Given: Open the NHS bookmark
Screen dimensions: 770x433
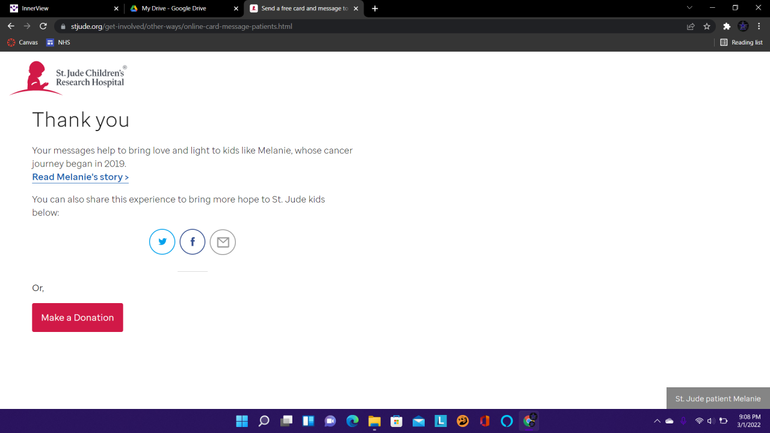Looking at the screenshot, I should coord(58,42).
